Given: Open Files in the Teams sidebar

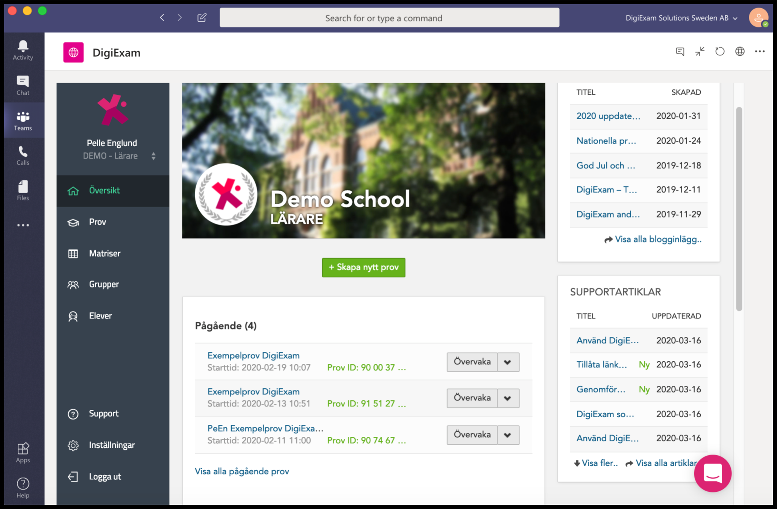Looking at the screenshot, I should [x=23, y=191].
